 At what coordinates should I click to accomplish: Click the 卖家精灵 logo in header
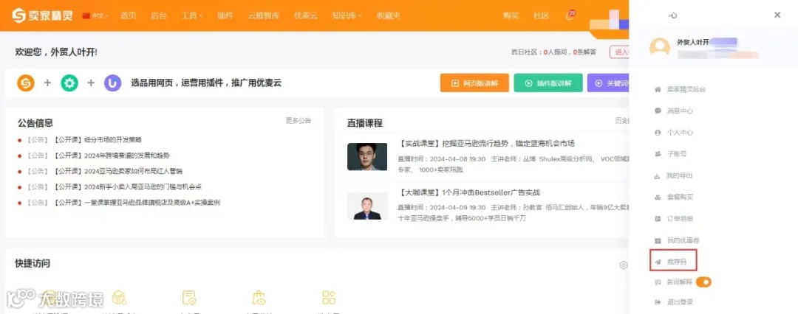pyautogui.click(x=42, y=15)
